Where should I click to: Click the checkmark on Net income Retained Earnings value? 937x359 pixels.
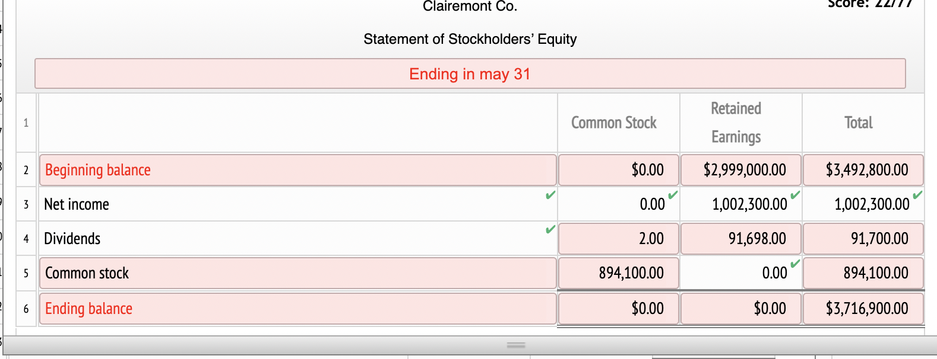pyautogui.click(x=794, y=195)
